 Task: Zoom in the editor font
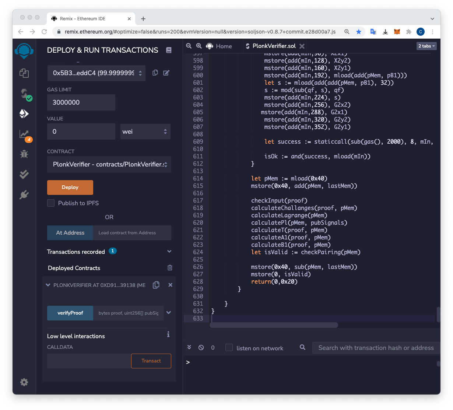(199, 46)
